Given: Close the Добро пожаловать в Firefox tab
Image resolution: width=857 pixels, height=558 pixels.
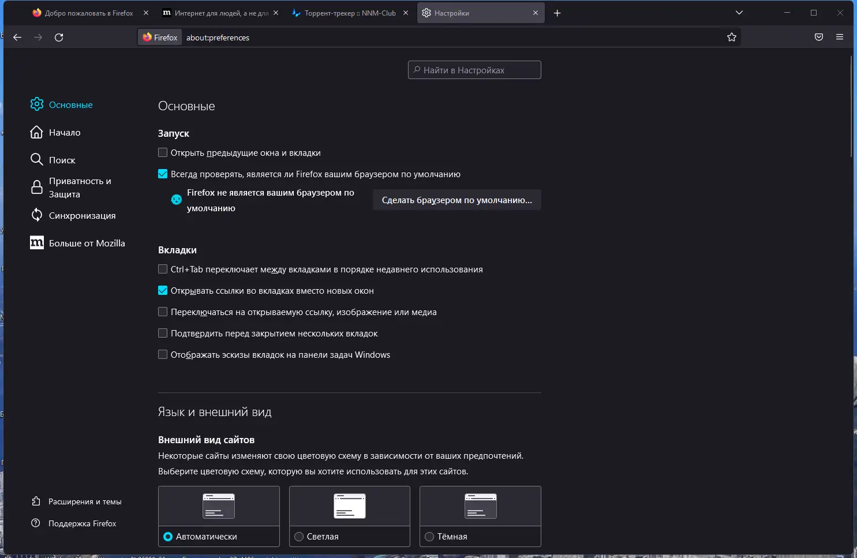Looking at the screenshot, I should coord(146,13).
